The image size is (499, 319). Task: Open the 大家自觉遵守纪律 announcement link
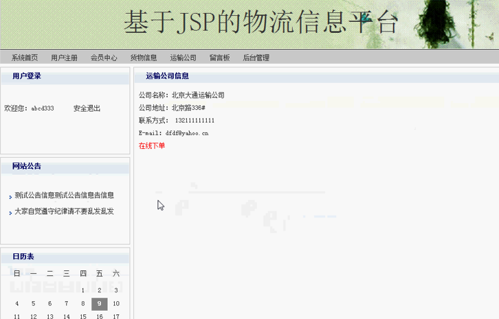pos(64,211)
